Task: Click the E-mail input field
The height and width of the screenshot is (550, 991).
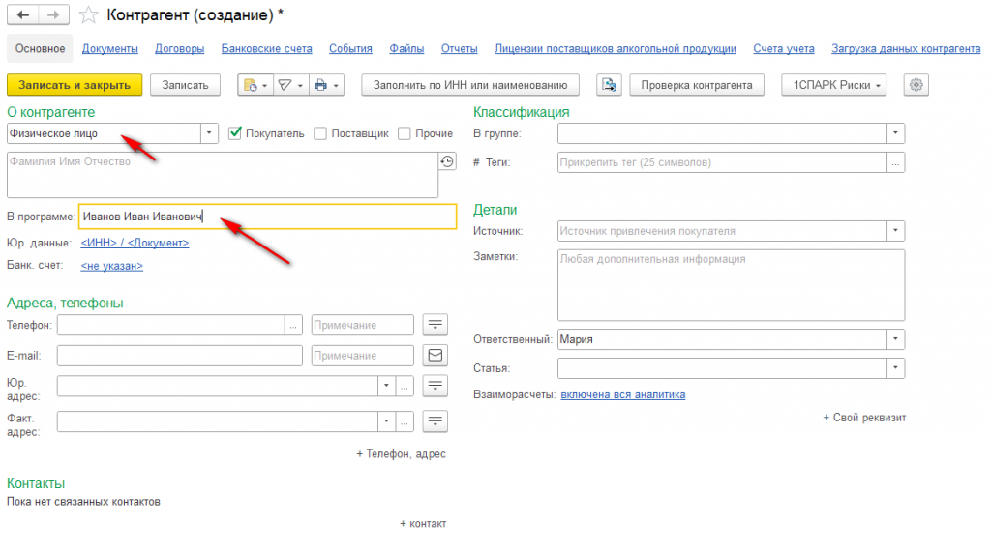Action: point(179,356)
